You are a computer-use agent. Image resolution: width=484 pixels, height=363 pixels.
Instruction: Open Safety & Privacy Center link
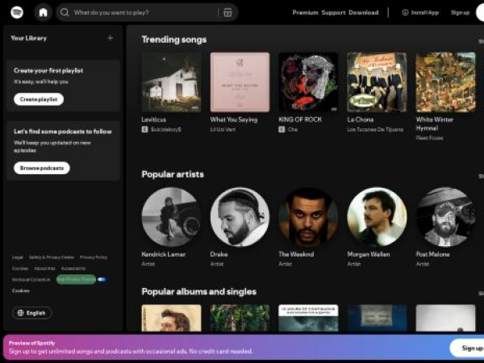coord(52,257)
